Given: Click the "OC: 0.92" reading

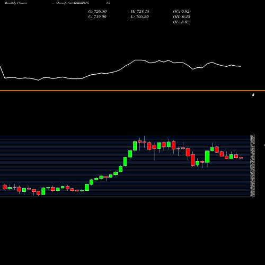Looking at the screenshot, I should 181,12.
